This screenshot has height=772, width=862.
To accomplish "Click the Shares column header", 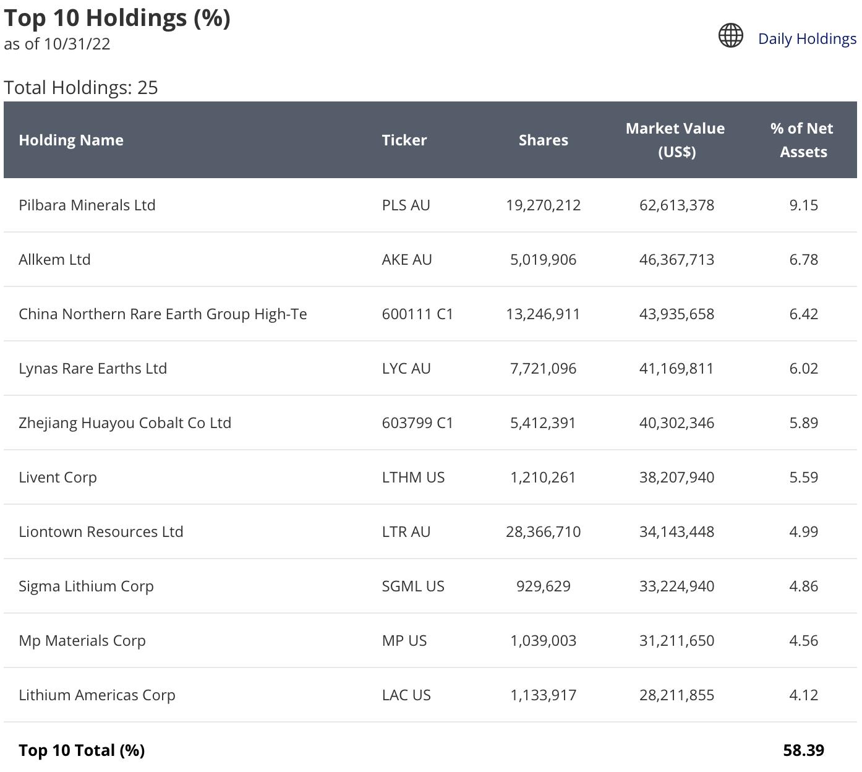I will [x=544, y=140].
